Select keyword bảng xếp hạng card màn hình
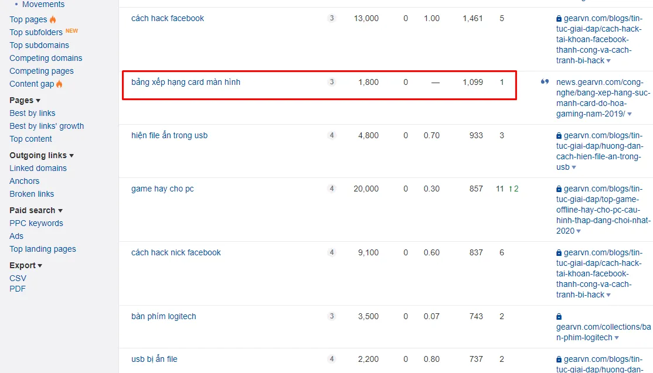The image size is (653, 373). 186,82
